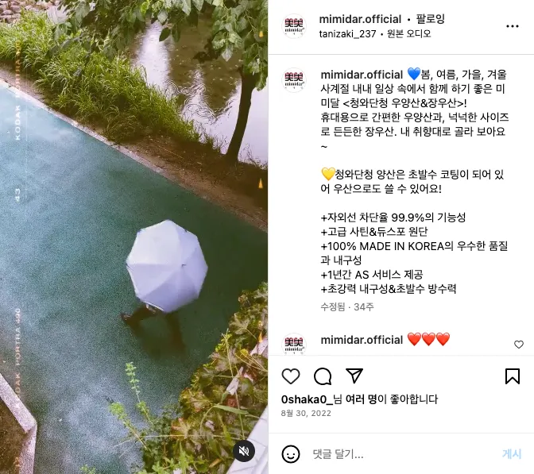Open emoji picker smiley icon
Image resolution: width=534 pixels, height=474 pixels.
[x=291, y=454]
